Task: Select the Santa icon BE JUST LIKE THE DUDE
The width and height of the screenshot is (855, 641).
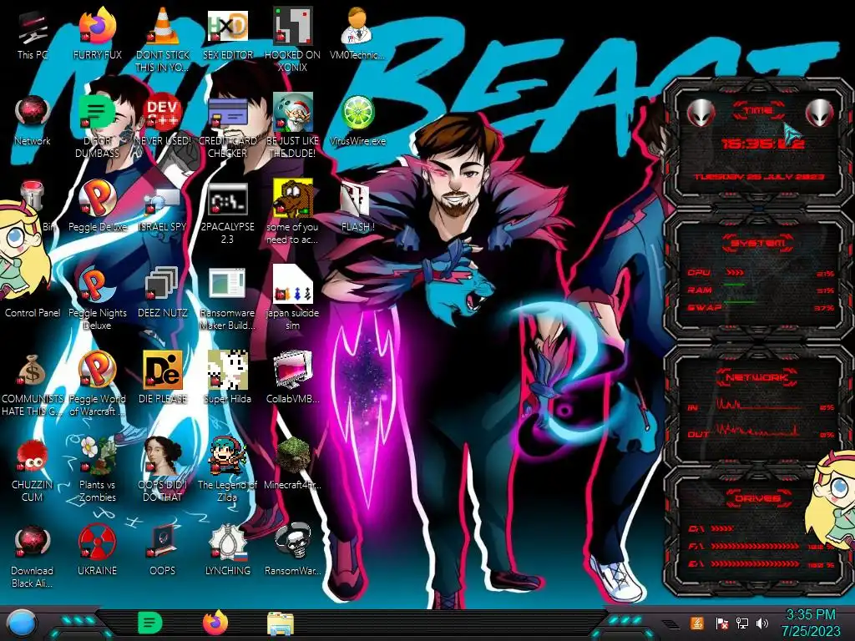Action: (x=293, y=127)
